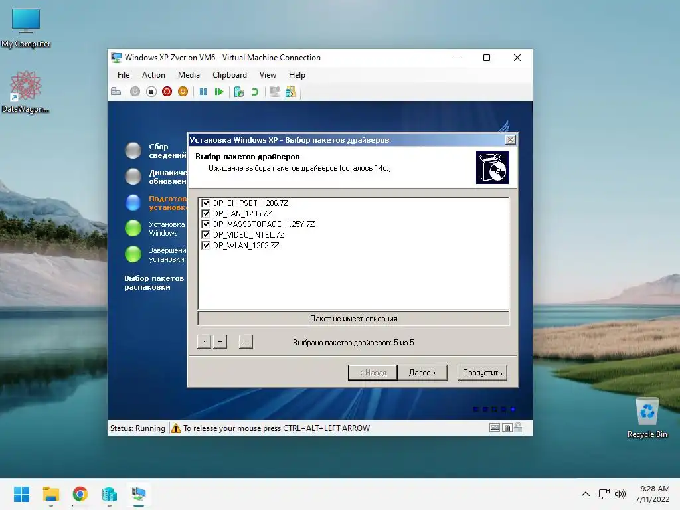The image size is (680, 510).
Task: Click the green Reset/resume icon
Action: (x=219, y=92)
